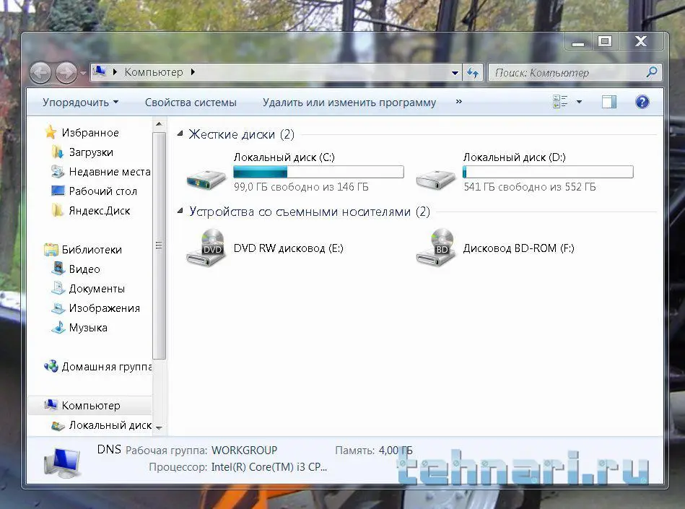The height and width of the screenshot is (509, 685).
Task: Collapse Устройства со съемными носителями group
Action: click(180, 211)
